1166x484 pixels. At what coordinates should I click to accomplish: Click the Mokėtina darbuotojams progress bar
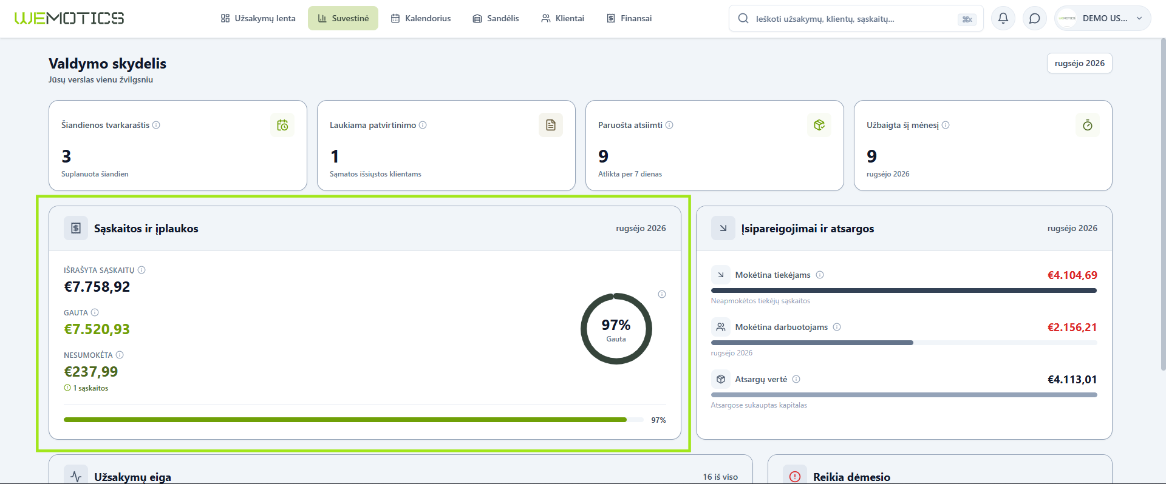904,343
